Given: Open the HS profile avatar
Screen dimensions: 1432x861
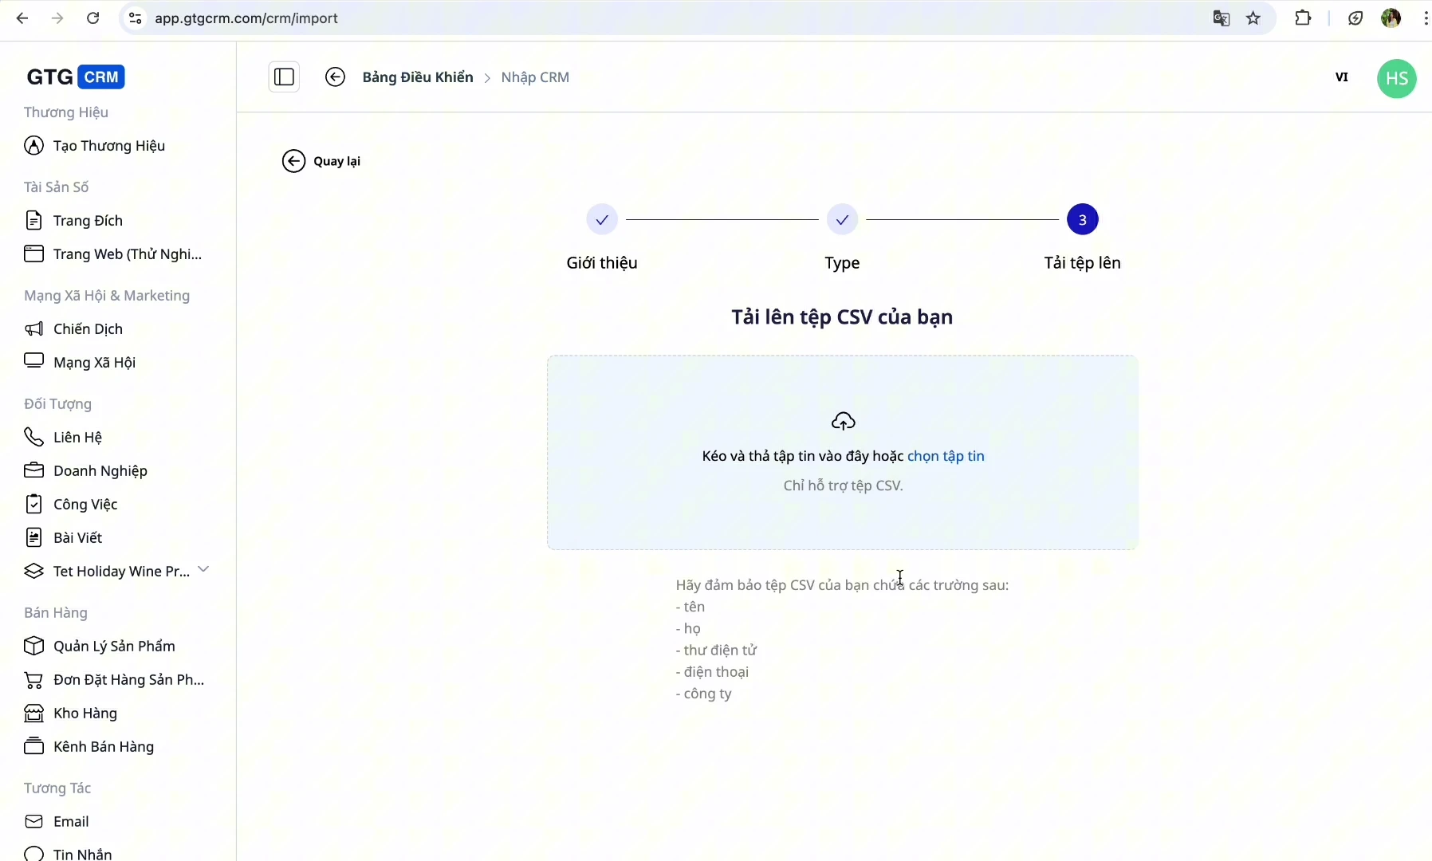Looking at the screenshot, I should click(1397, 78).
